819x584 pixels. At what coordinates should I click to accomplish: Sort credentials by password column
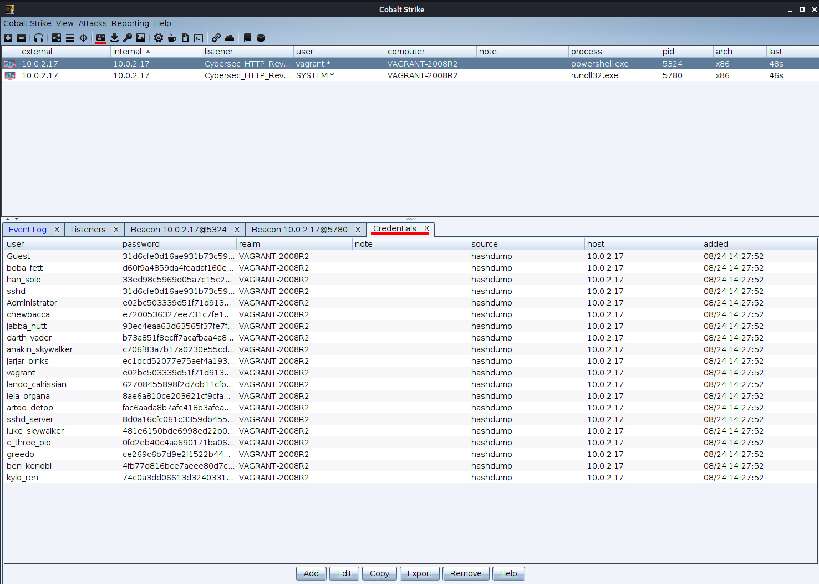click(x=178, y=244)
